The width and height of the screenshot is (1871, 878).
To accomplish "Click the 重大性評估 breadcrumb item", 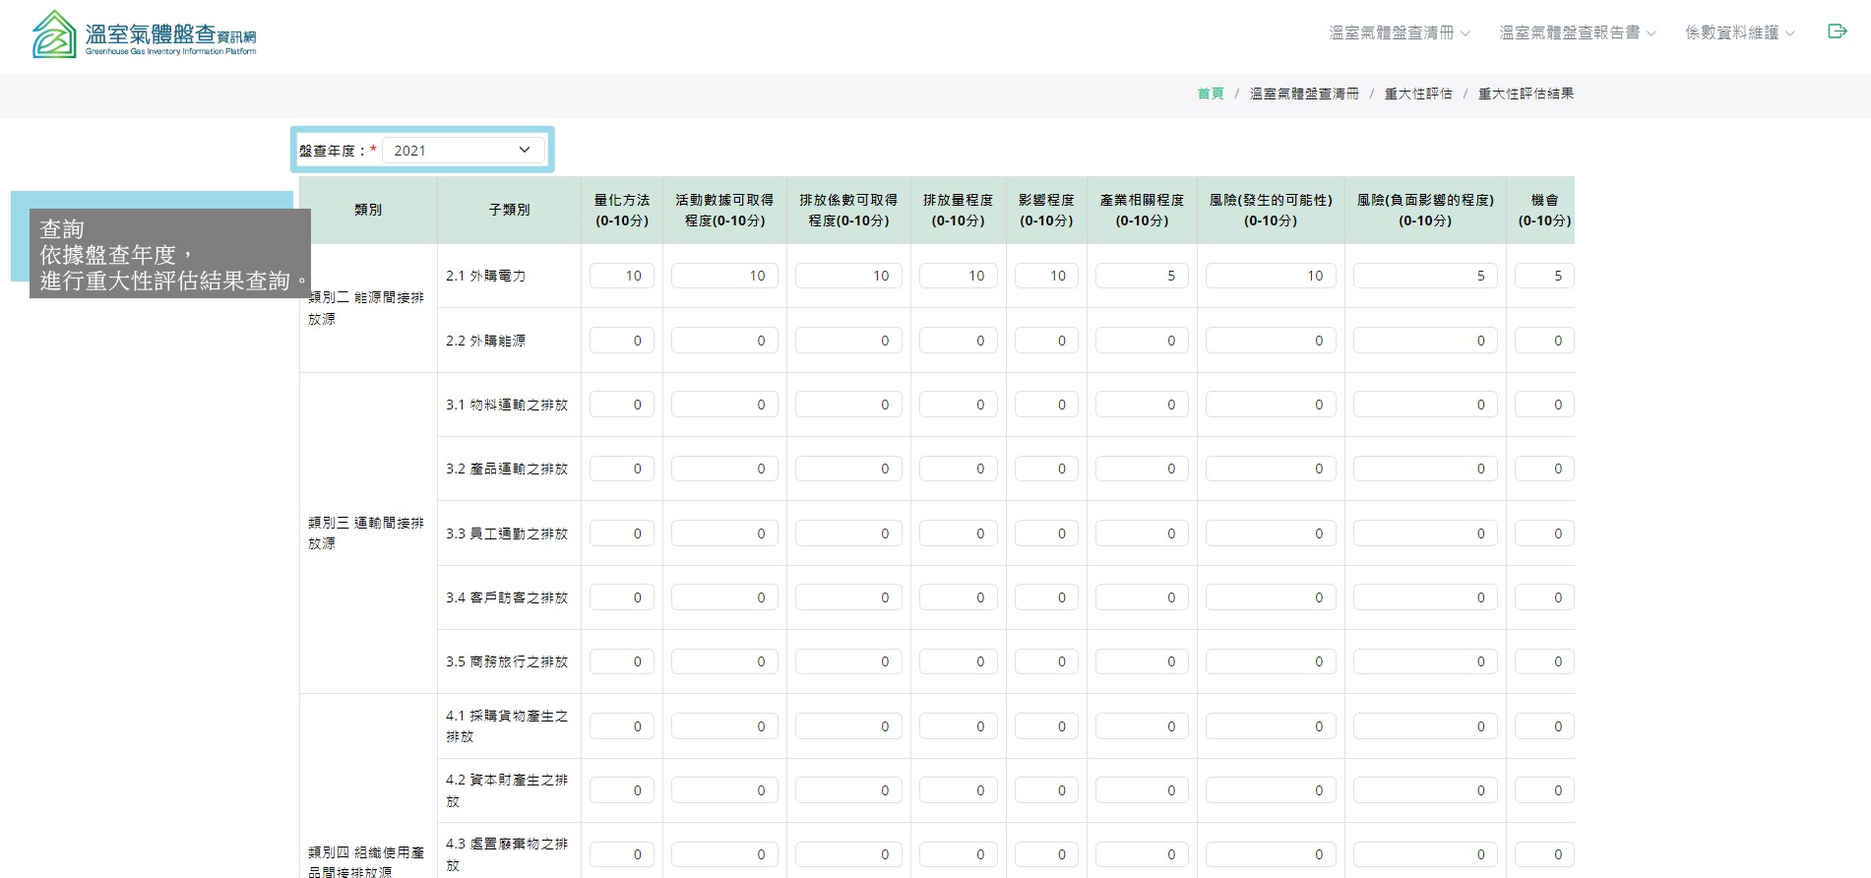I will click(1418, 94).
